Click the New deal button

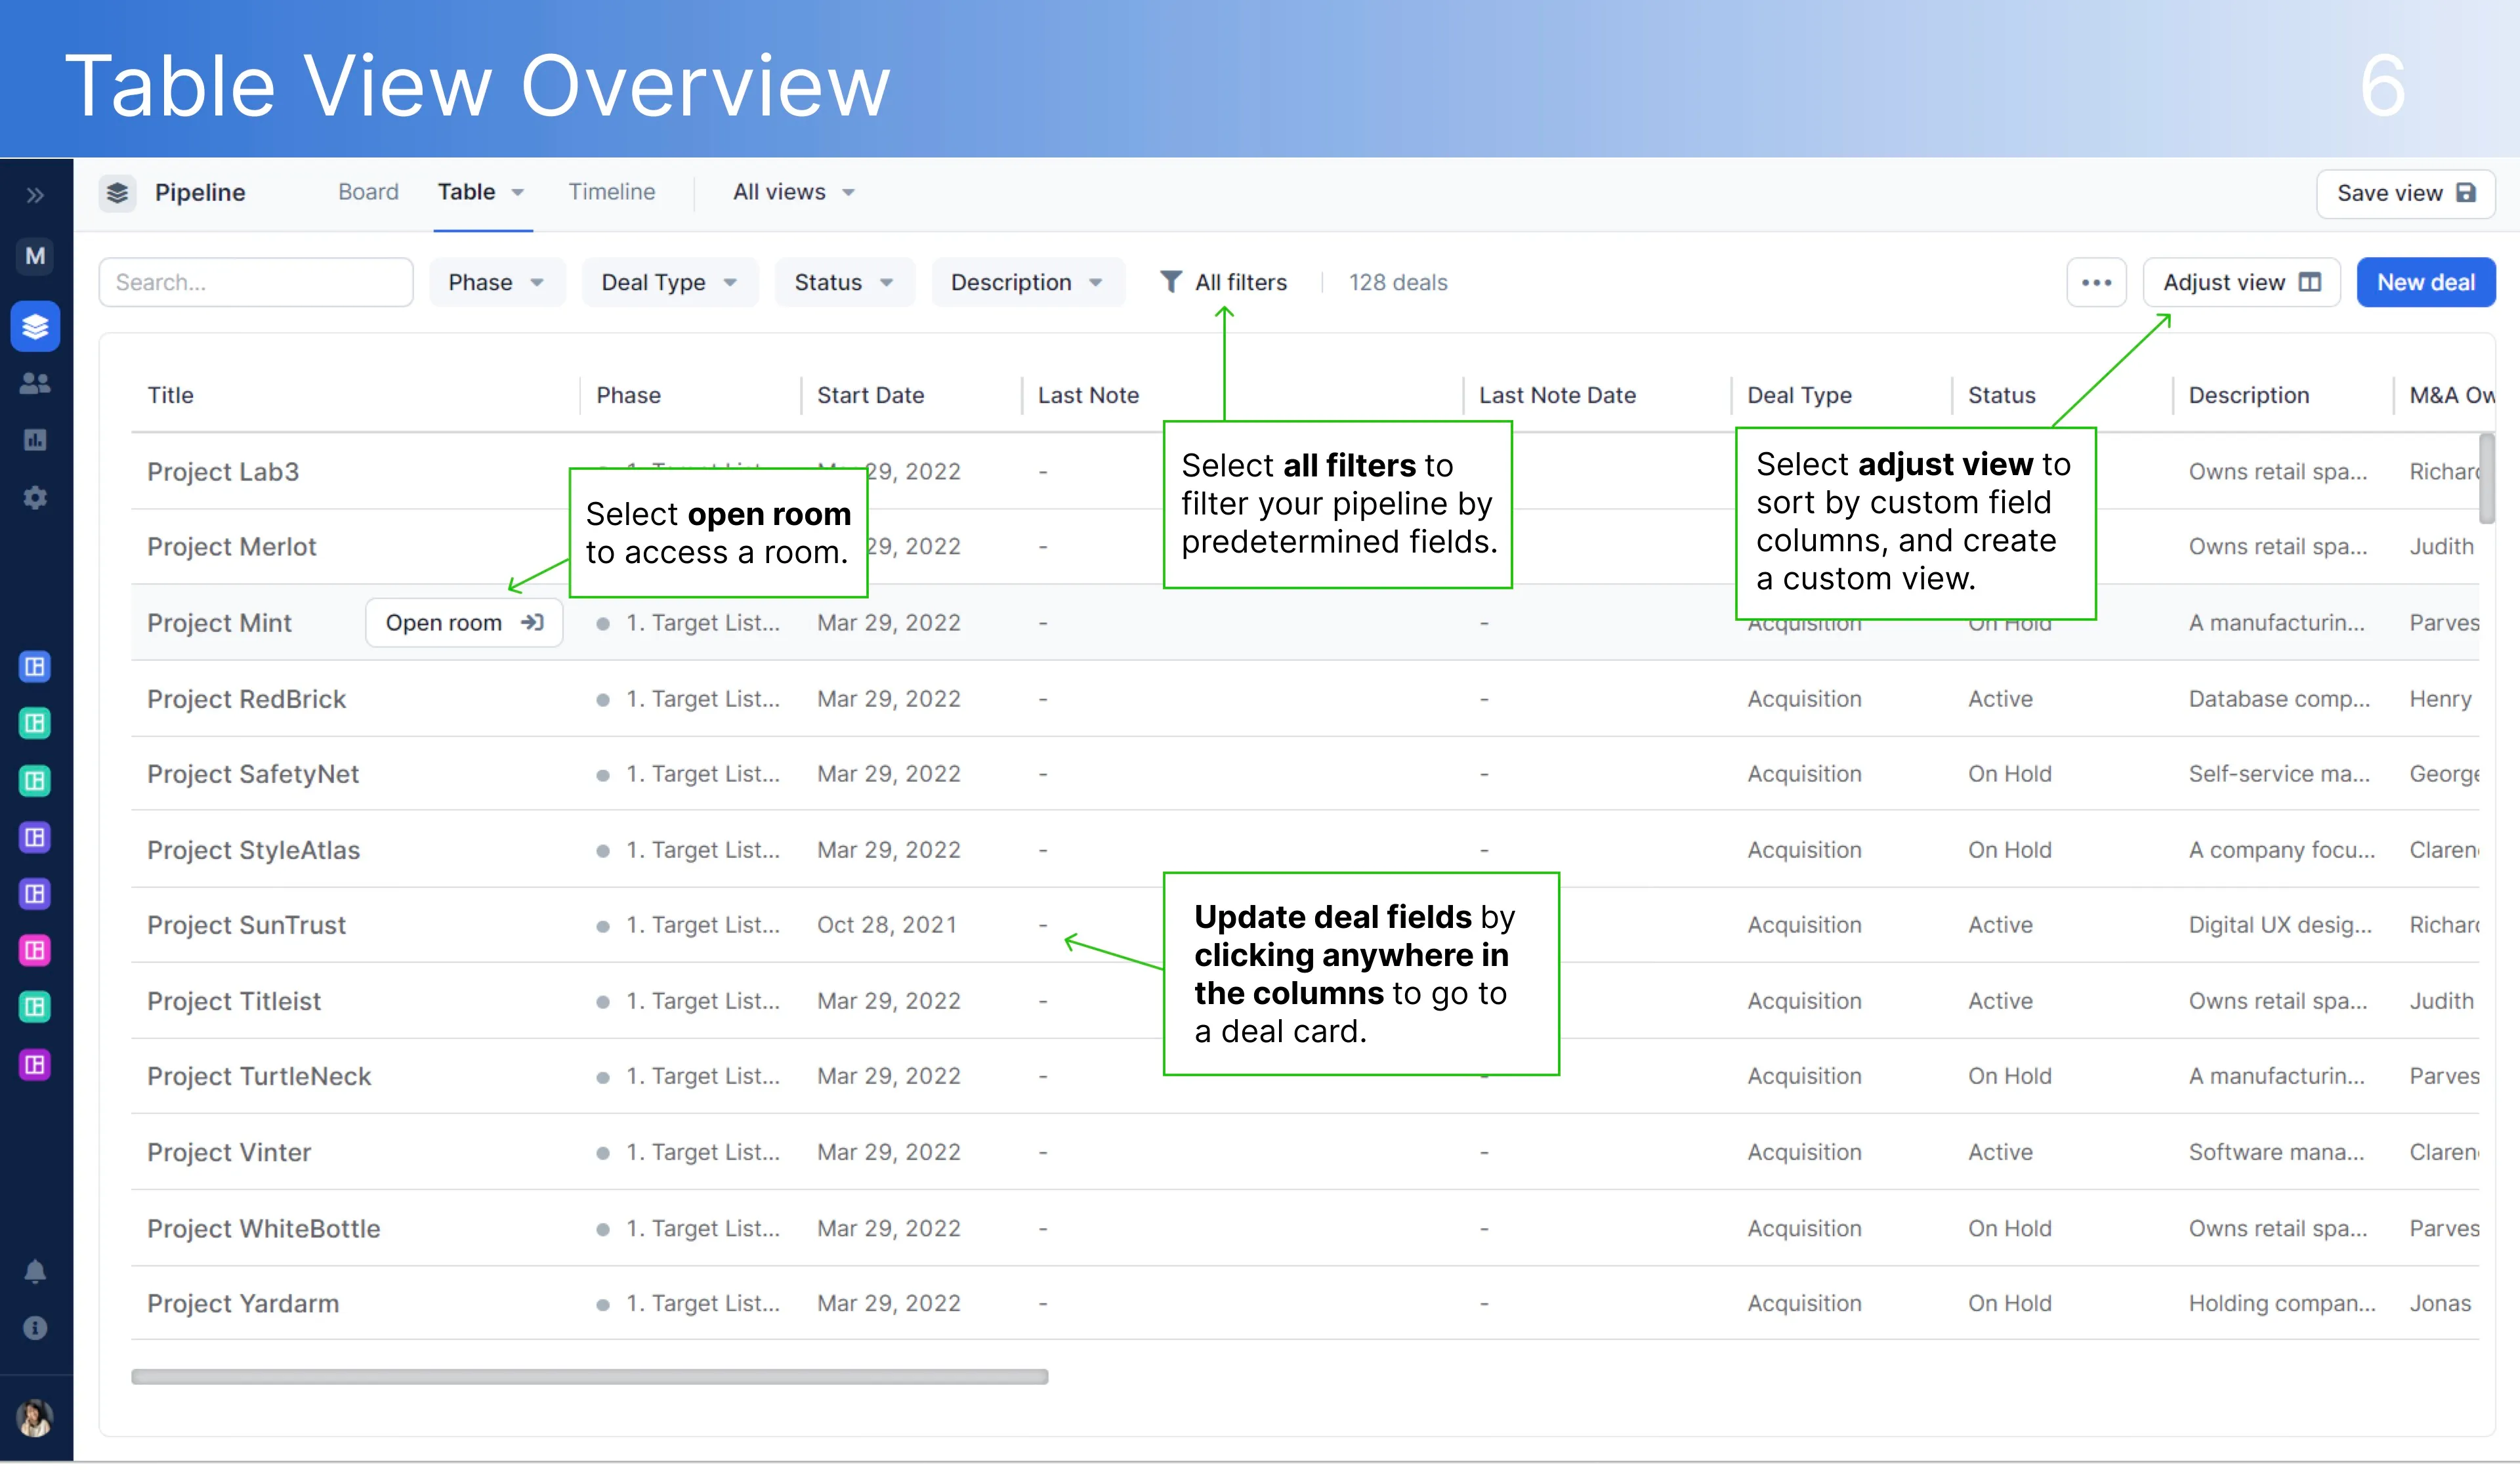point(2425,283)
